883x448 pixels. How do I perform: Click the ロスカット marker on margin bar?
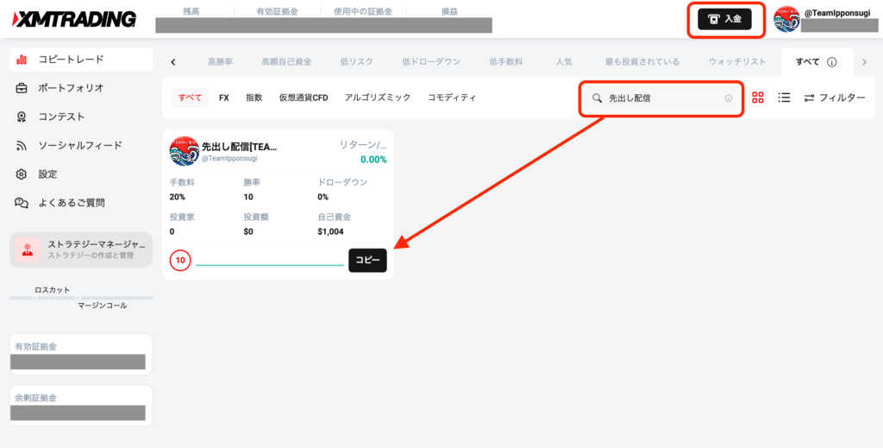[x=34, y=298]
